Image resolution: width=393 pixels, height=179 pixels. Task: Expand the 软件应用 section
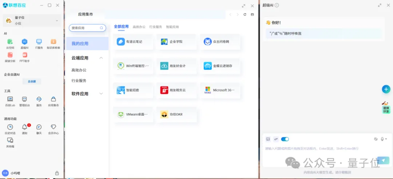pos(101,94)
